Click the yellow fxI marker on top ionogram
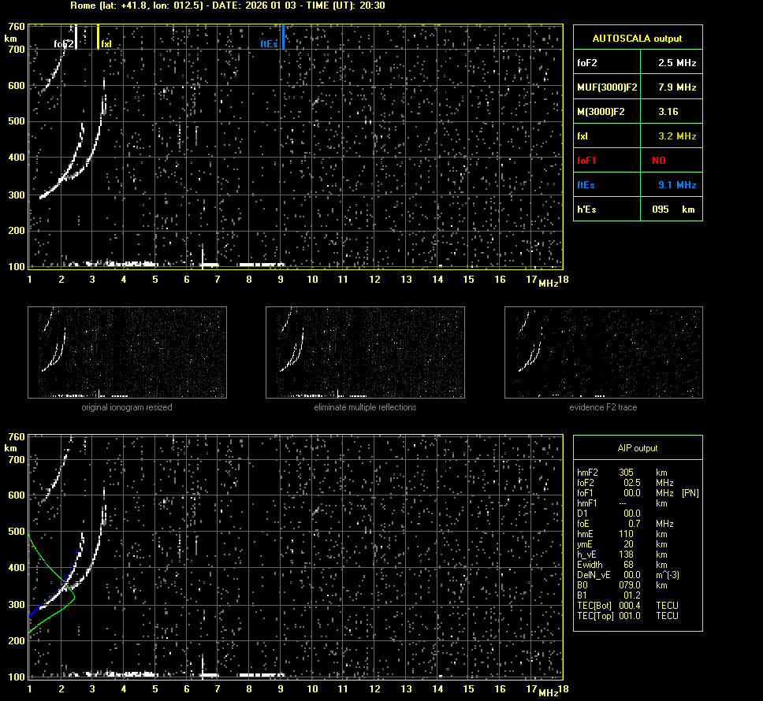The width and height of the screenshot is (763, 701). coord(98,37)
